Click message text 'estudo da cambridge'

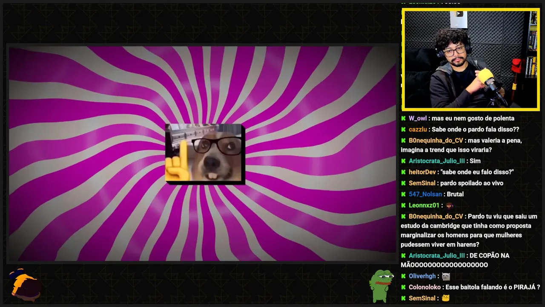[430, 226]
